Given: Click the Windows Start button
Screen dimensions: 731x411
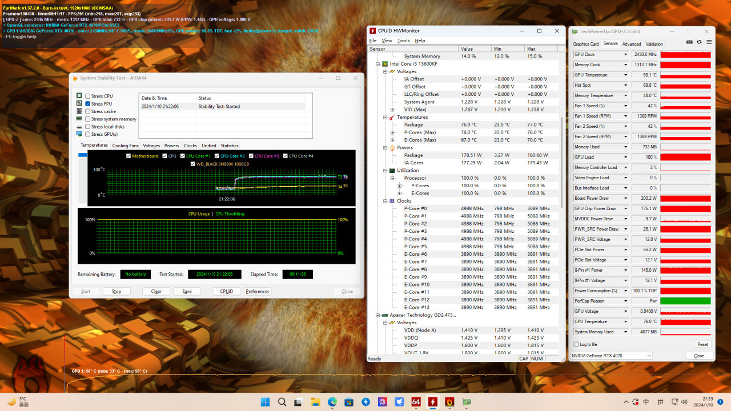Looking at the screenshot, I should pos(266,402).
